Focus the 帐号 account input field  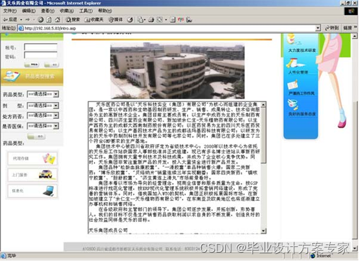click(41, 47)
